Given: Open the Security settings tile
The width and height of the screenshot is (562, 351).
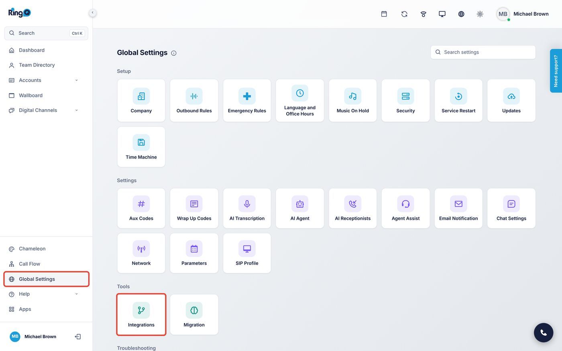Looking at the screenshot, I should point(405,101).
